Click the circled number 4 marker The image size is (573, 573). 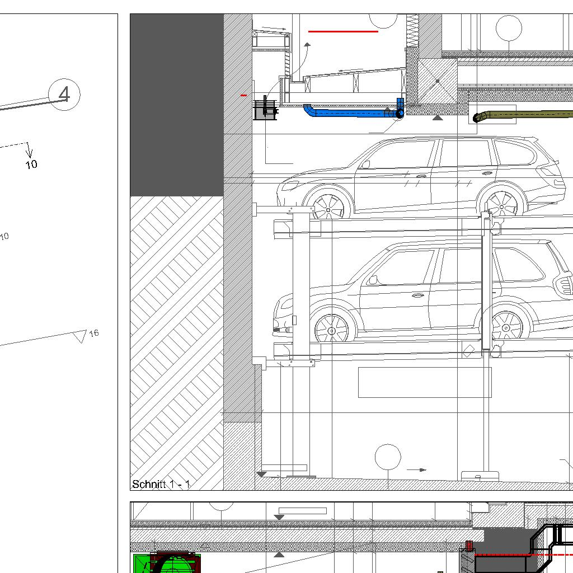[64, 95]
